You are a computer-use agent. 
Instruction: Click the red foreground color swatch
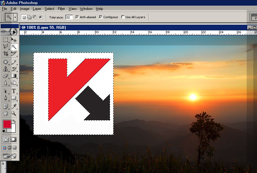[7, 124]
